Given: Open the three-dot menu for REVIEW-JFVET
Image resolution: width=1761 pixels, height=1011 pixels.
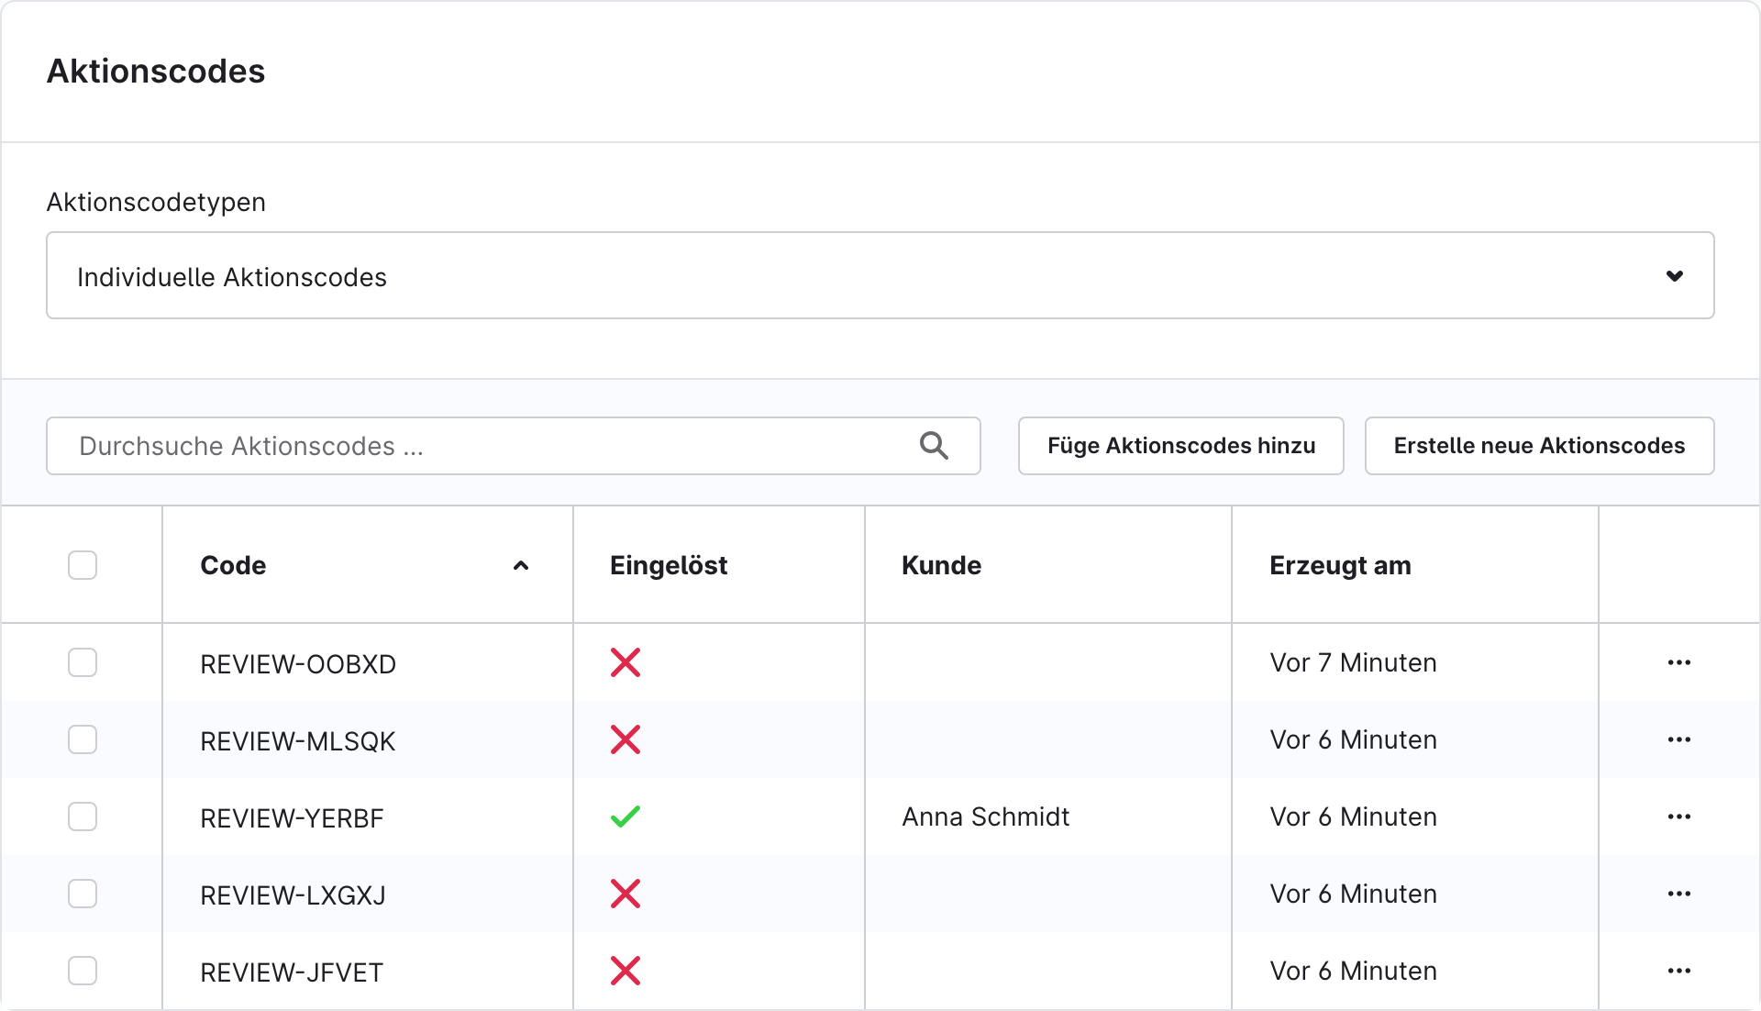Looking at the screenshot, I should pos(1678,971).
